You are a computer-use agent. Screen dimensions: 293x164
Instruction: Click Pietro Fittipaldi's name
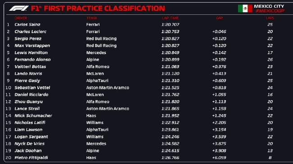31,158
